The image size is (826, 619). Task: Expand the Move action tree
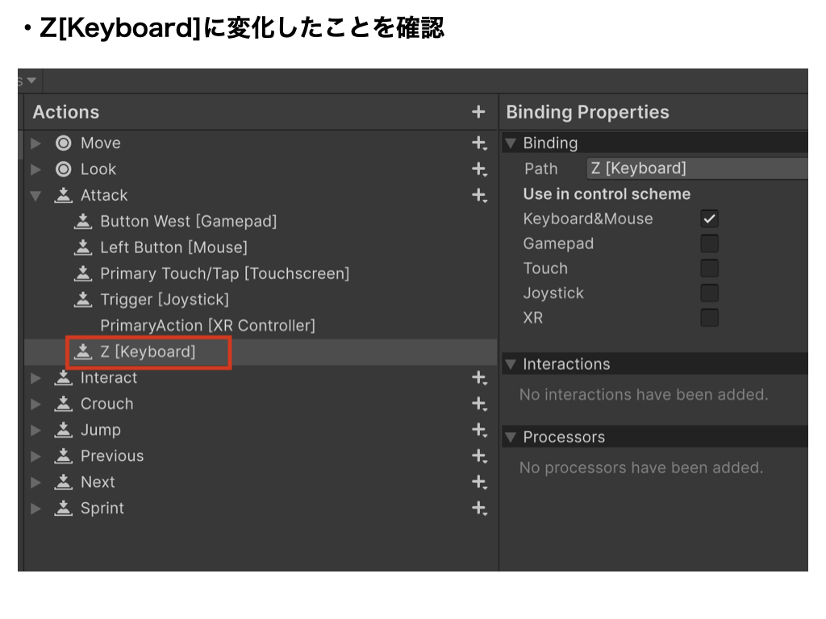35,143
